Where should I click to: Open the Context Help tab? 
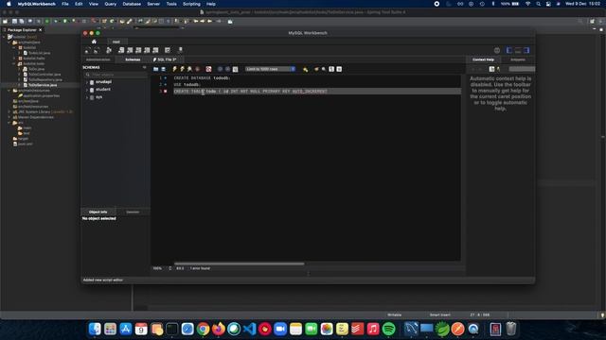pyautogui.click(x=483, y=59)
